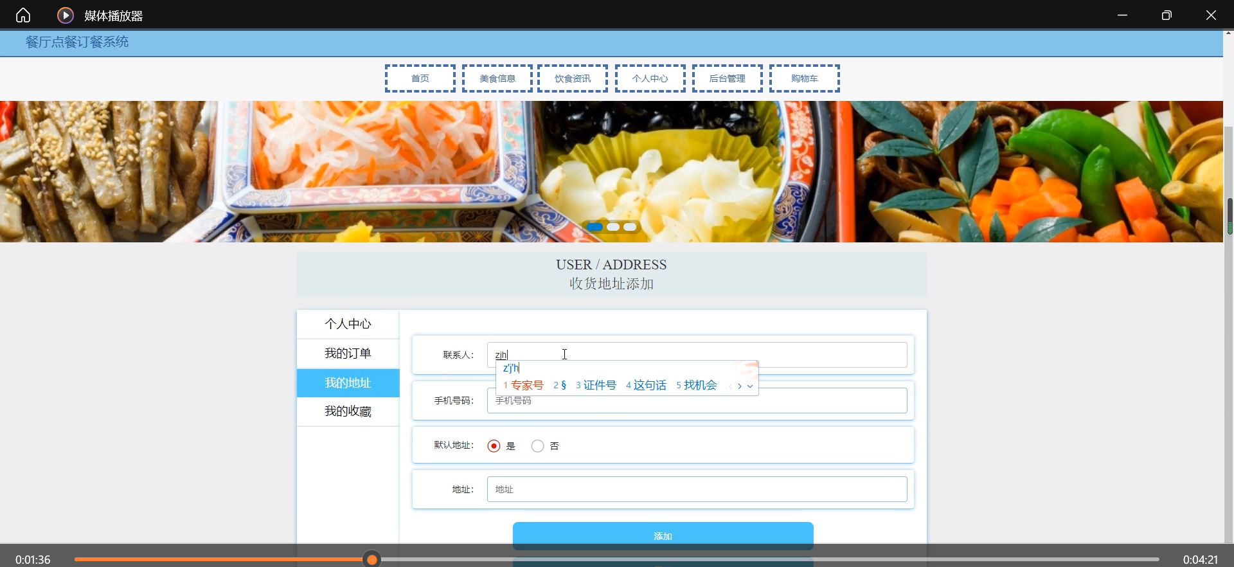Close the media player window
The height and width of the screenshot is (567, 1234).
1211,15
